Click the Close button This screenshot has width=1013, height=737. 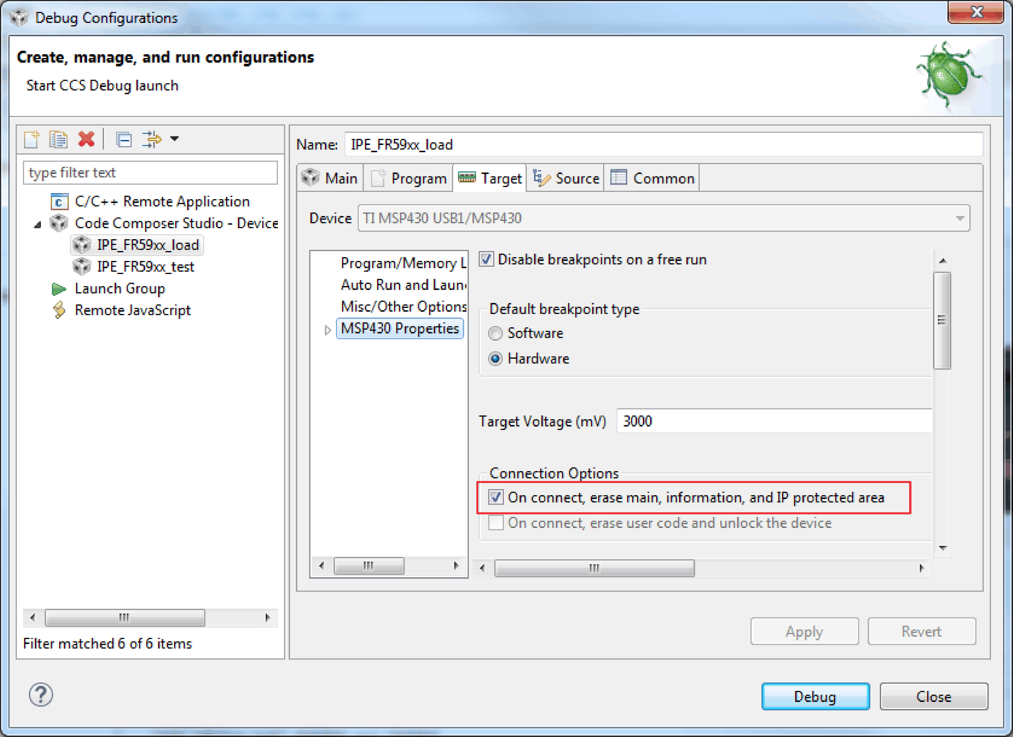coord(934,697)
